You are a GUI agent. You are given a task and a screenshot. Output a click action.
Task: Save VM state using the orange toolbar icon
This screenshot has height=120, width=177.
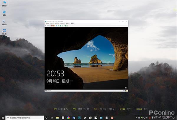pyautogui.click(x=54, y=26)
